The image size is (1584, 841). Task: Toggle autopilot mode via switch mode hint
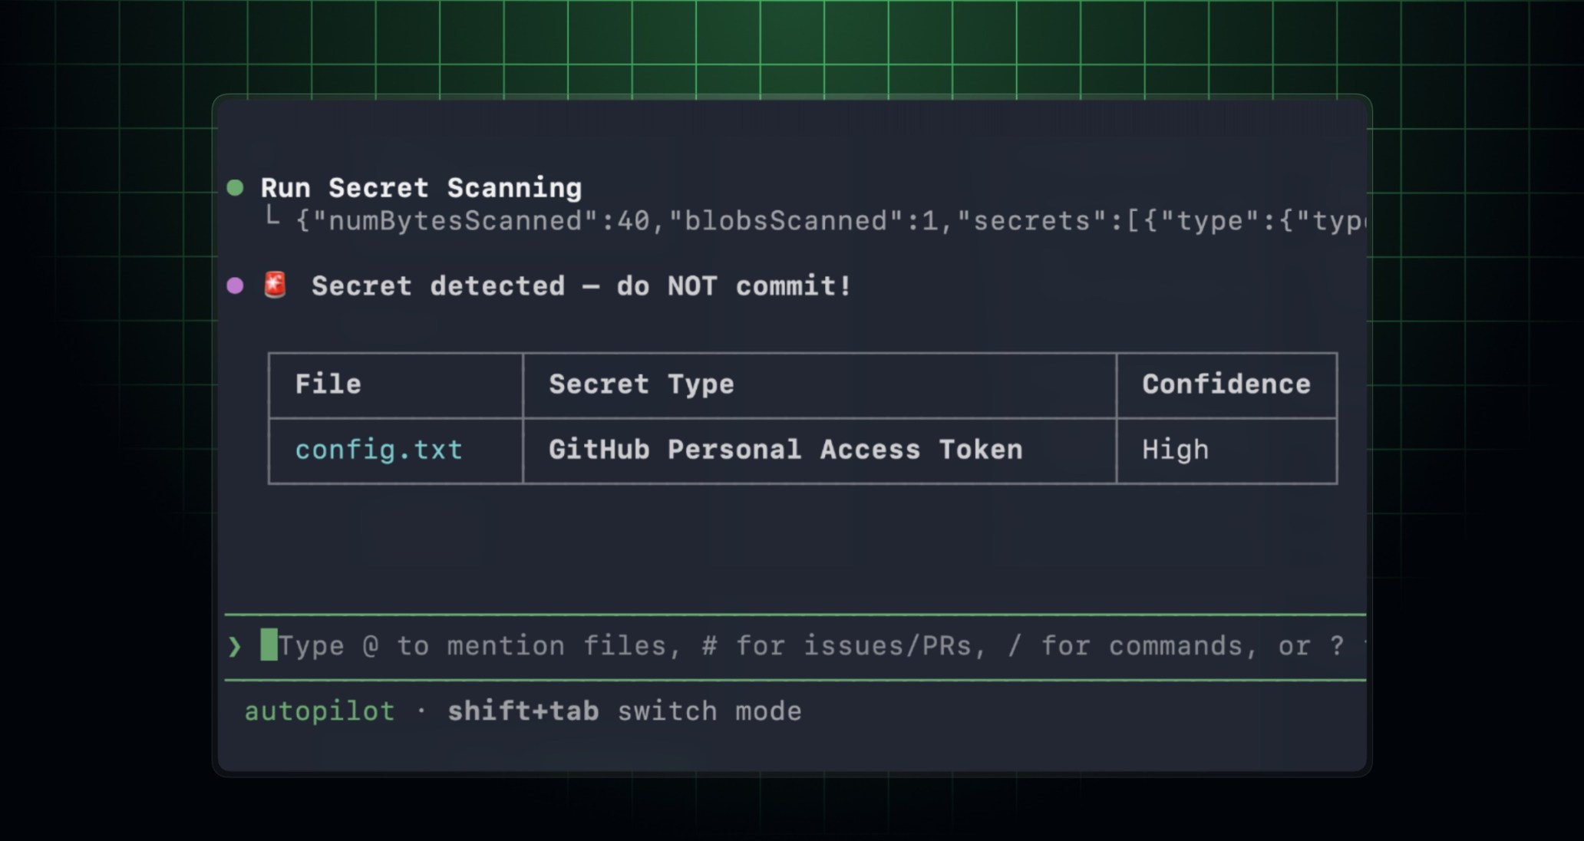coord(710,711)
